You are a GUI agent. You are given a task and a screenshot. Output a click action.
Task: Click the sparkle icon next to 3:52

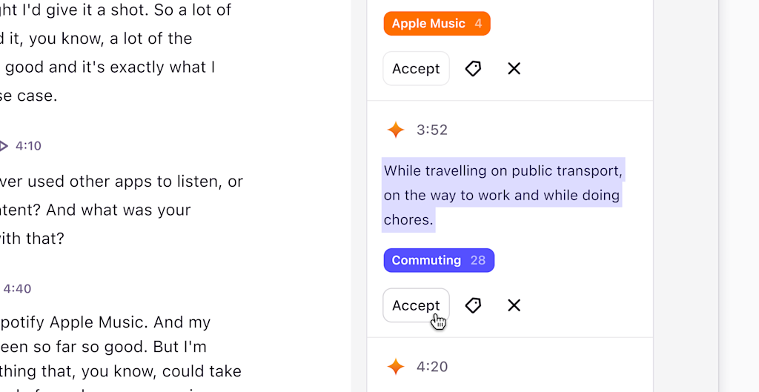coord(396,130)
